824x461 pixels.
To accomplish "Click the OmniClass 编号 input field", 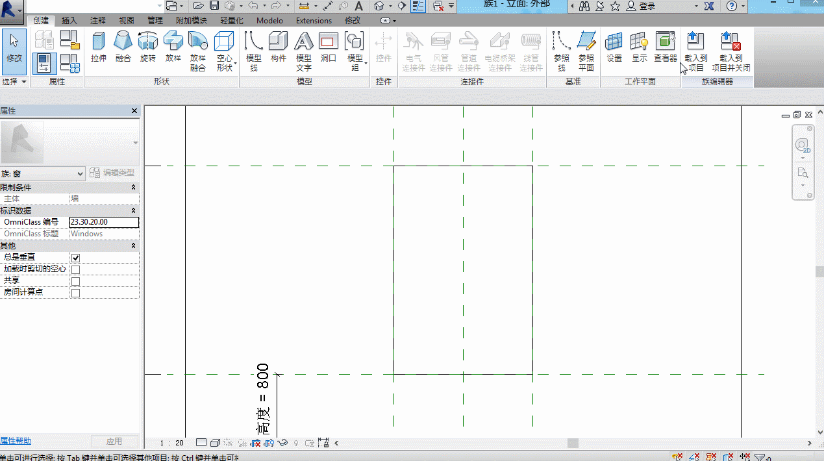I will tap(104, 222).
